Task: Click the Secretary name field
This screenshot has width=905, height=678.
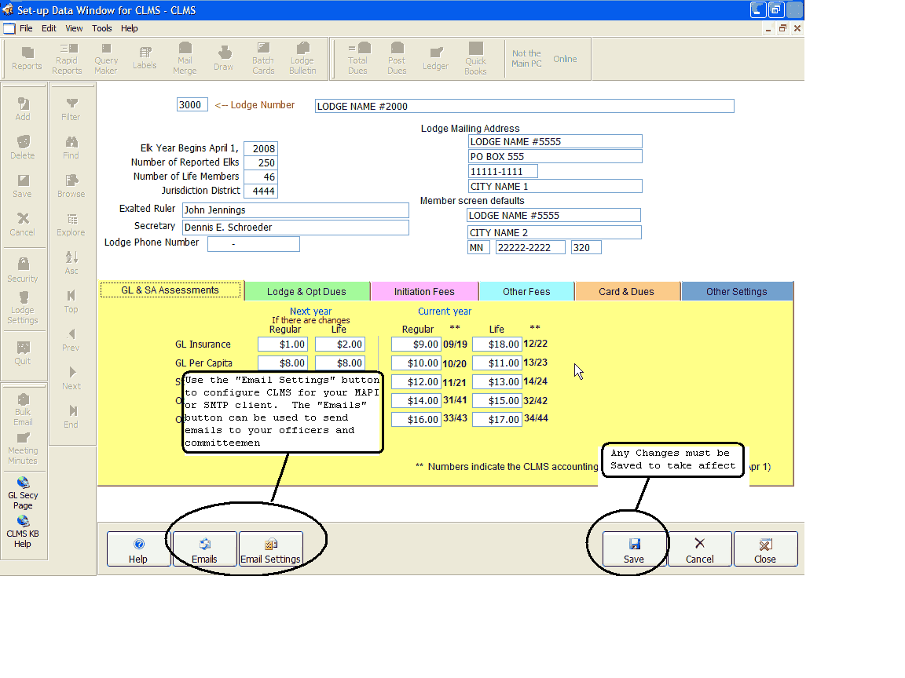Action: pos(295,228)
